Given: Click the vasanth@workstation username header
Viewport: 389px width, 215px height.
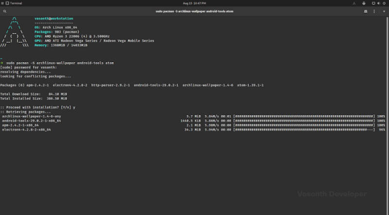Looking at the screenshot, I should (x=54, y=18).
